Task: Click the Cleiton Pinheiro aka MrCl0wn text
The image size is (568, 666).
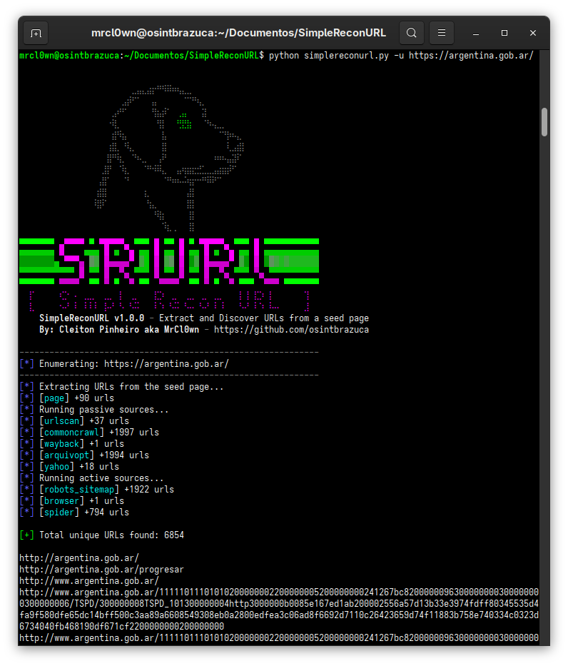Action: click(x=129, y=330)
